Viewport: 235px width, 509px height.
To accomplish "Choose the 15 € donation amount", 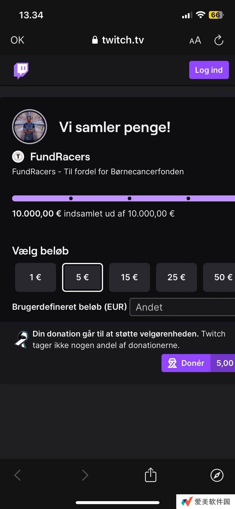I will [129, 277].
